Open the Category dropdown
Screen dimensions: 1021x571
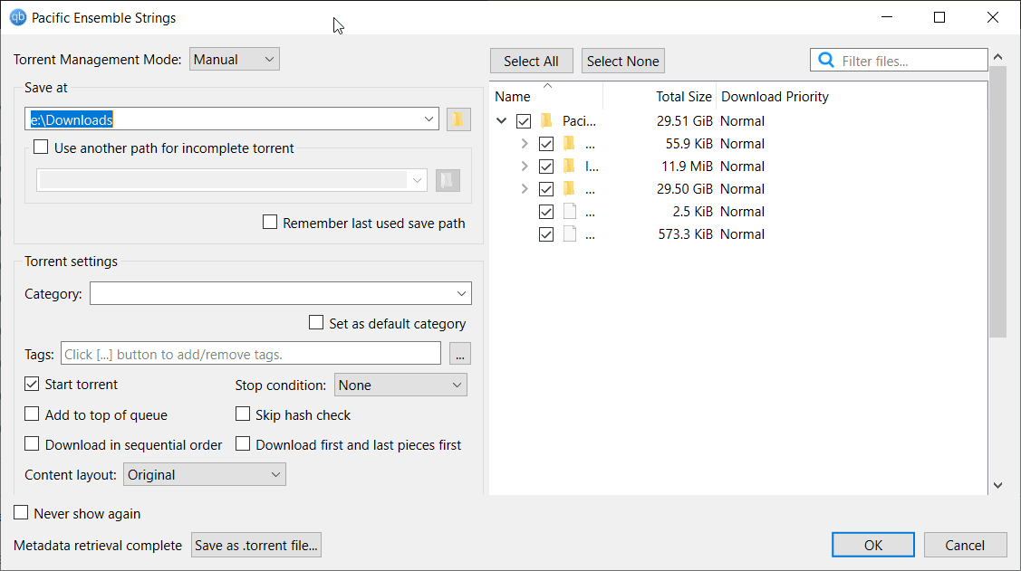tap(281, 293)
